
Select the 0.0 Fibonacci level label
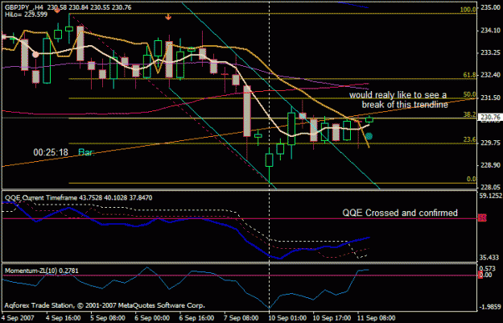(471, 179)
